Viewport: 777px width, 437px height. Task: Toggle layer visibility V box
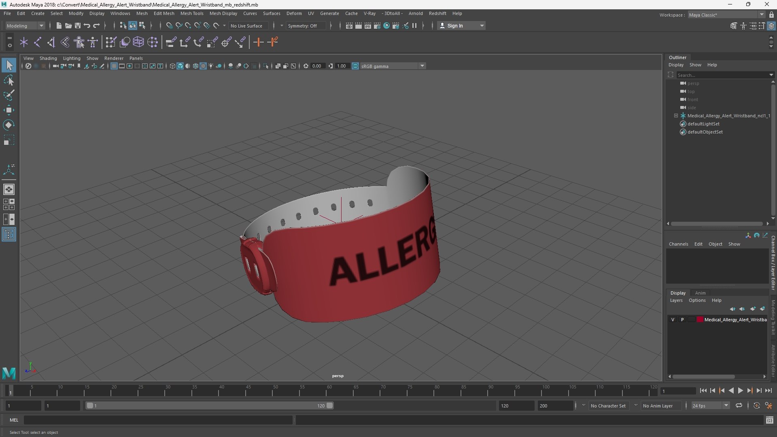673,320
